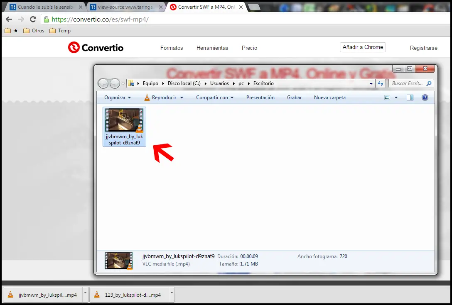Expand the Reproducir dropdown arrow
The width and height of the screenshot is (452, 305).
pyautogui.click(x=182, y=98)
